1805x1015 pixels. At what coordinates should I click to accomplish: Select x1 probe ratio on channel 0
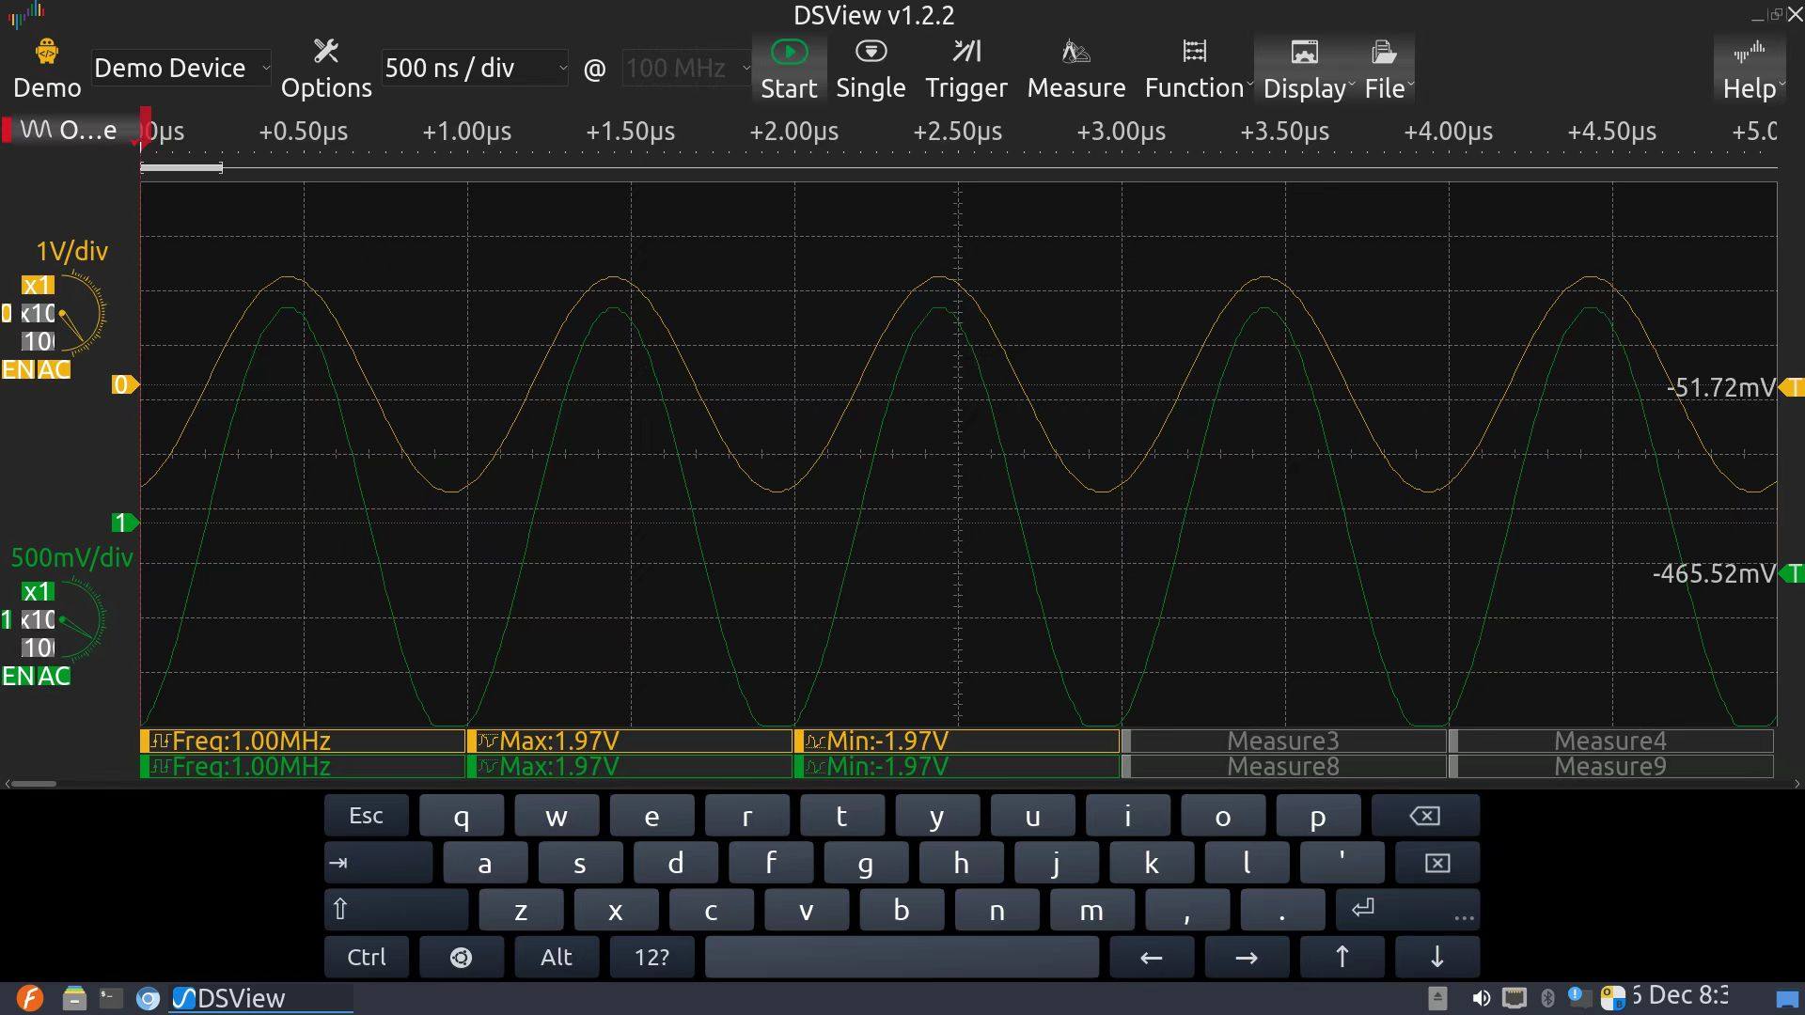coord(38,285)
